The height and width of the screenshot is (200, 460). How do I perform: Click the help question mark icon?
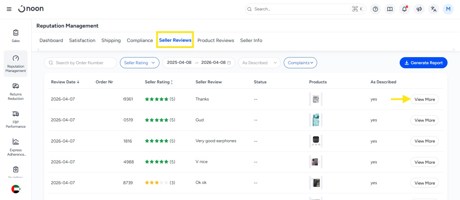click(x=375, y=9)
